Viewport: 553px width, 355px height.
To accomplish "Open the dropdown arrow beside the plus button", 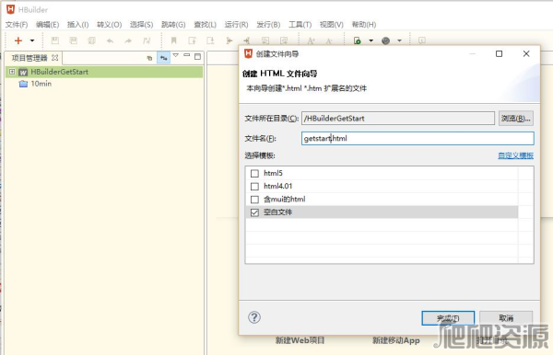I will click(32, 40).
